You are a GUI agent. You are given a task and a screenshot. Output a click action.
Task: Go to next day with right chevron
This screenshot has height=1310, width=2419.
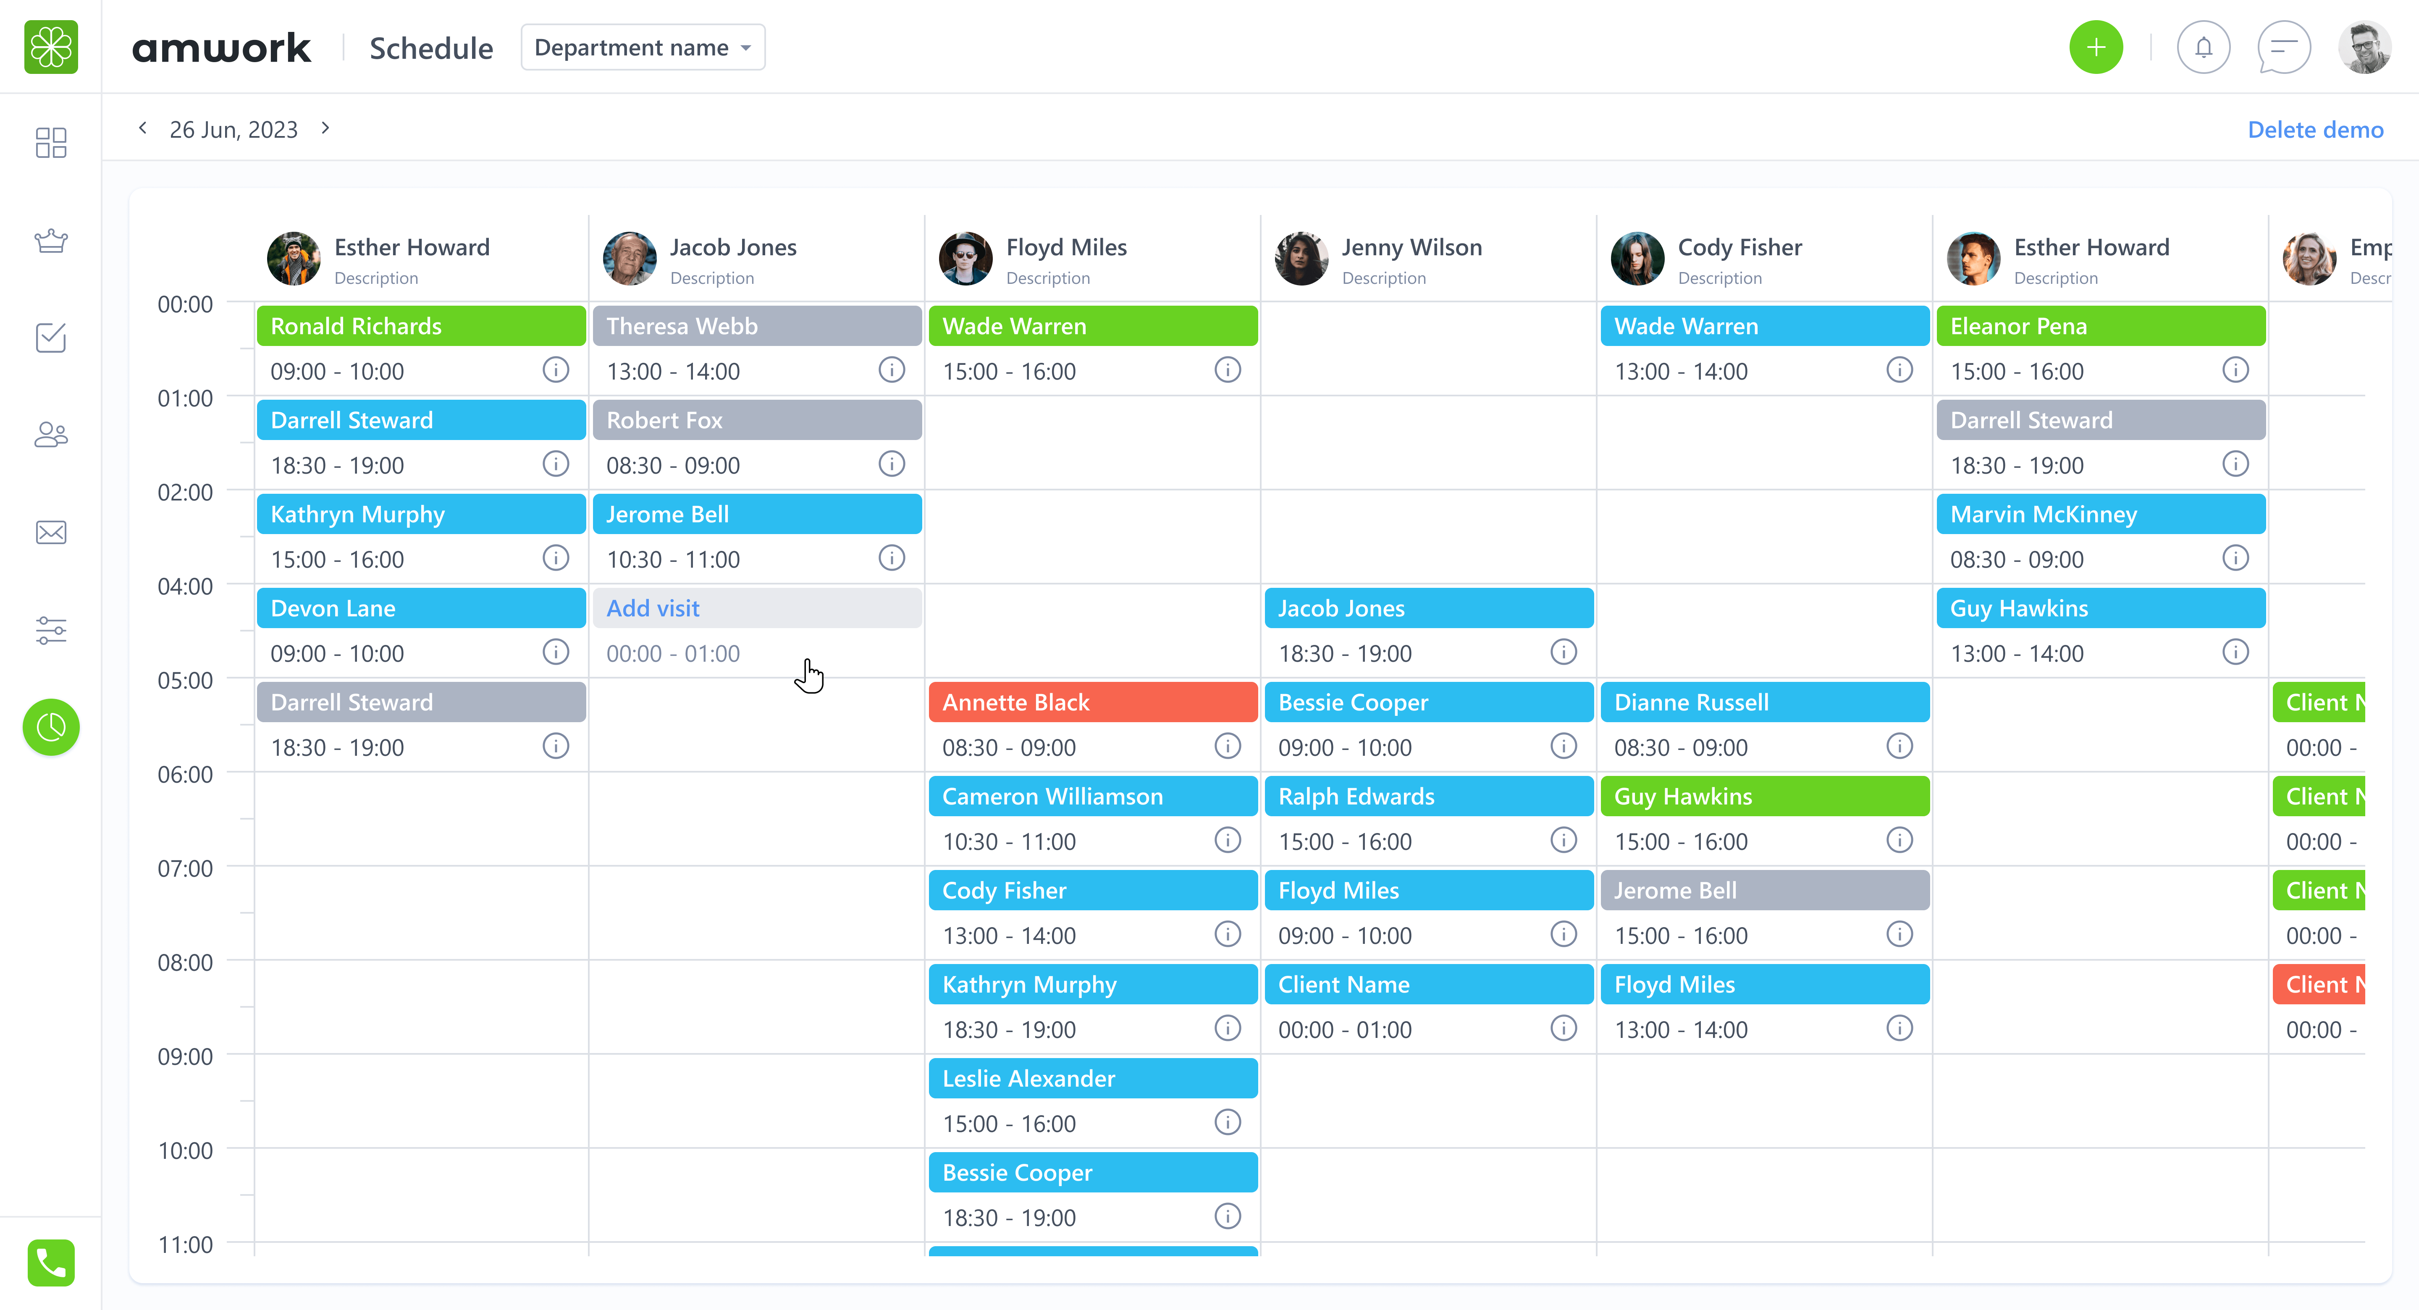(325, 128)
